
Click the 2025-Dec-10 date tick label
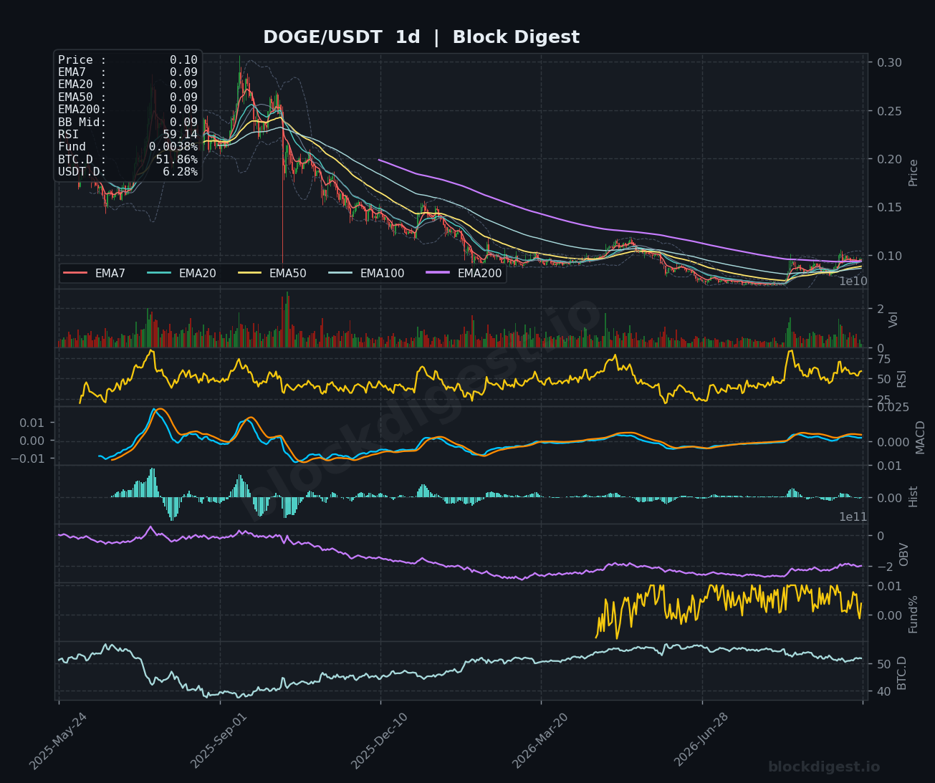tap(380, 741)
